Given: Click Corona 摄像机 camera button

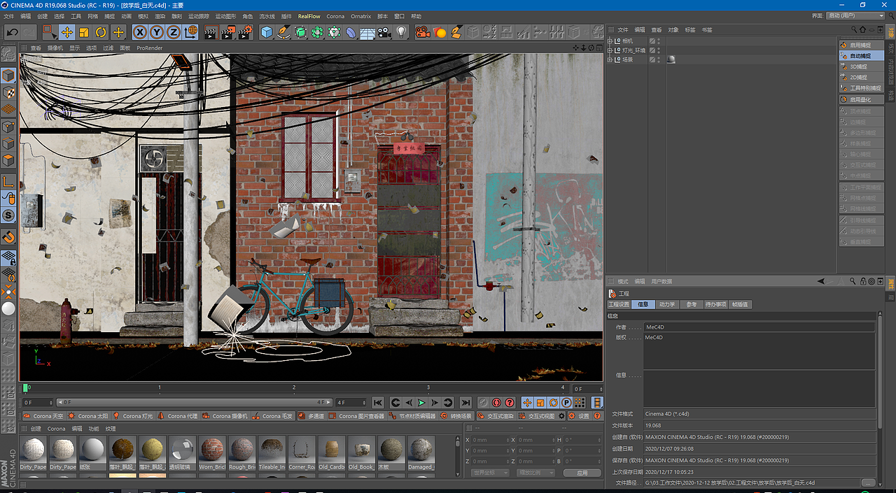Looking at the screenshot, I should click(x=226, y=416).
